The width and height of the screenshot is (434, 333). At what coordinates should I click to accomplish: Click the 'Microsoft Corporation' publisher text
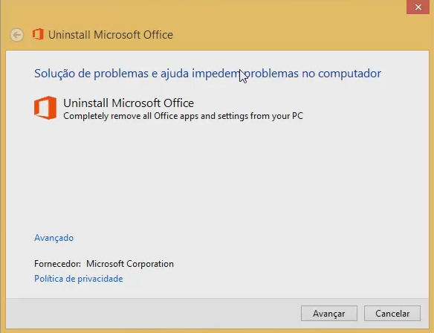[x=130, y=264]
